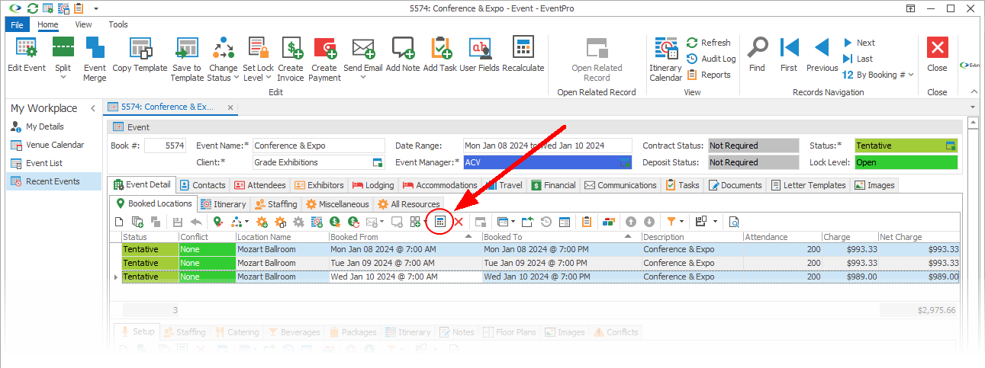The image size is (985, 368).
Task: Click the clipboard icon in grid toolbar
Action: click(587, 222)
